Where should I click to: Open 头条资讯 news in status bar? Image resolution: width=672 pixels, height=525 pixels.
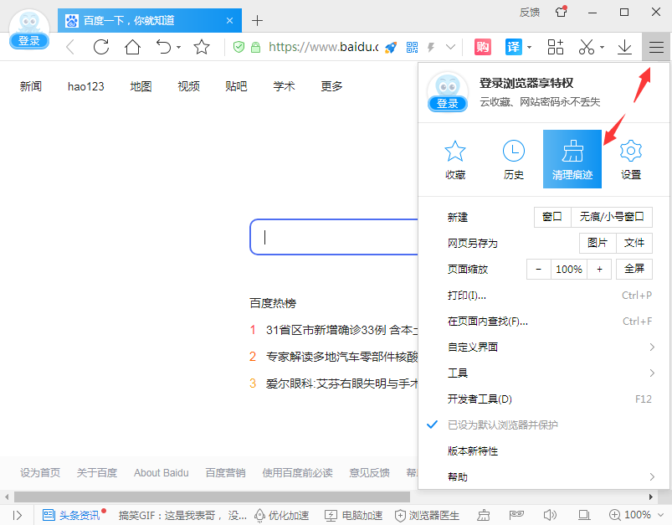(x=71, y=515)
